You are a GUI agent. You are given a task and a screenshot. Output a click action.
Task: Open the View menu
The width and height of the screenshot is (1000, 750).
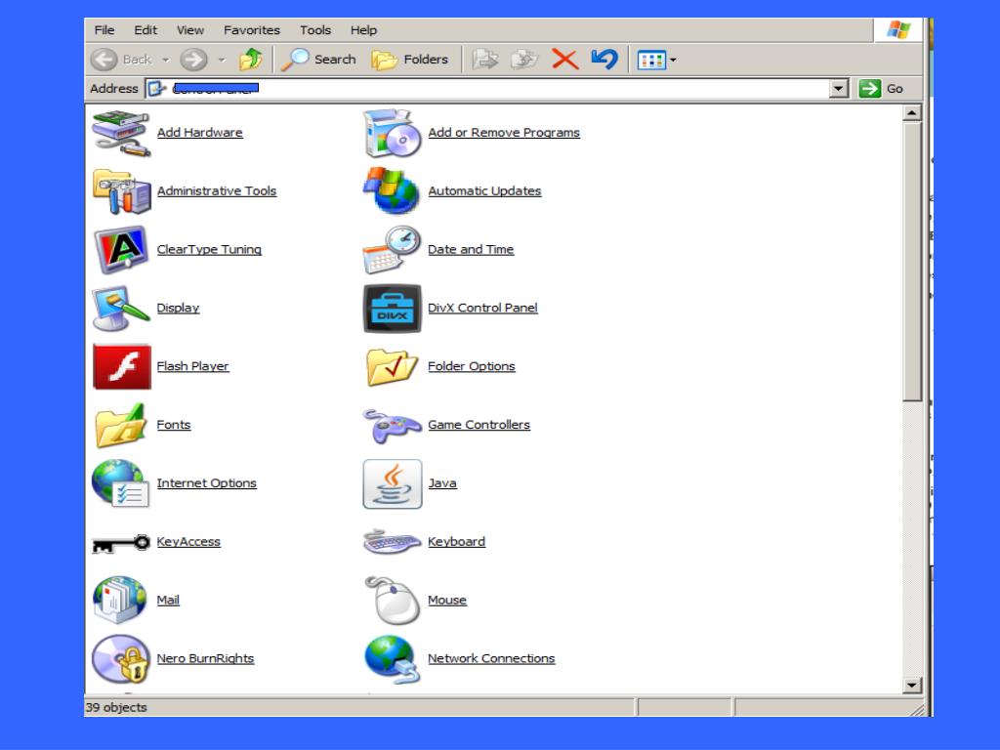coord(190,30)
